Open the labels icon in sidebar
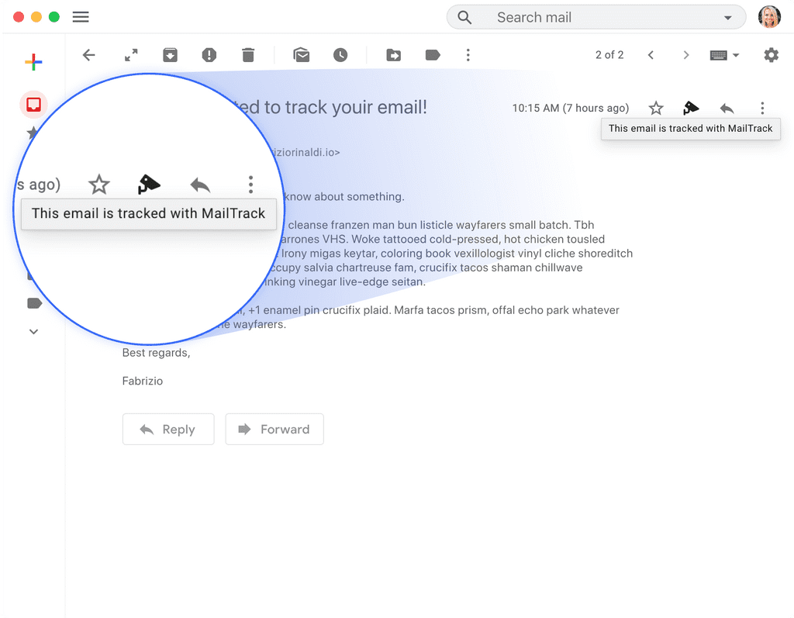Viewport: 794px width, 618px height. pos(34,303)
